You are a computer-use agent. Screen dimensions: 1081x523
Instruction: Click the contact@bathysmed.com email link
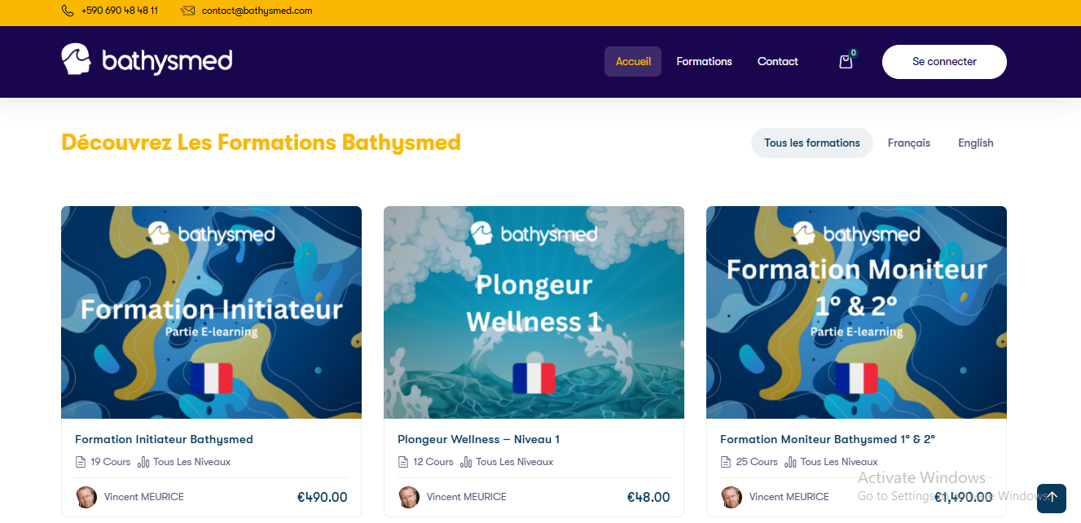coord(257,11)
